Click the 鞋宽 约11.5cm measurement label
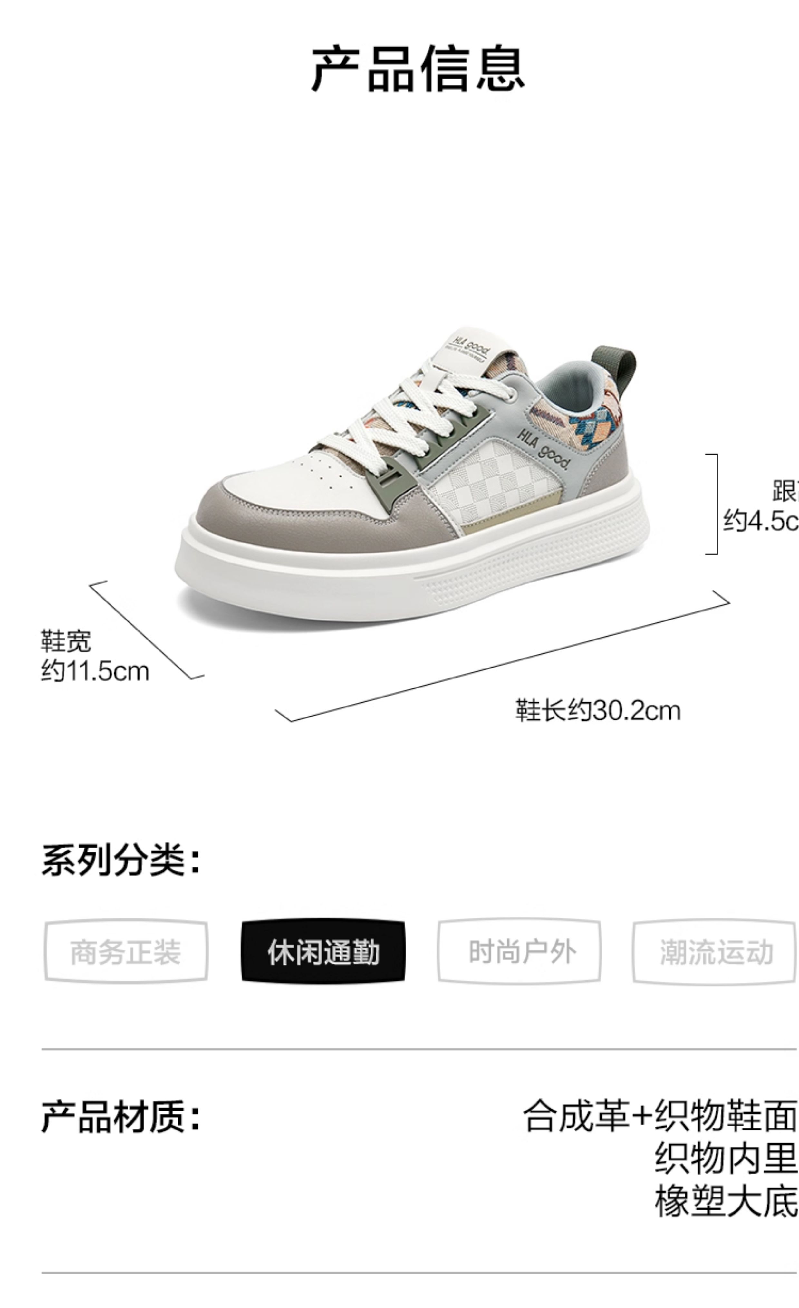799x1308 pixels. coord(95,656)
